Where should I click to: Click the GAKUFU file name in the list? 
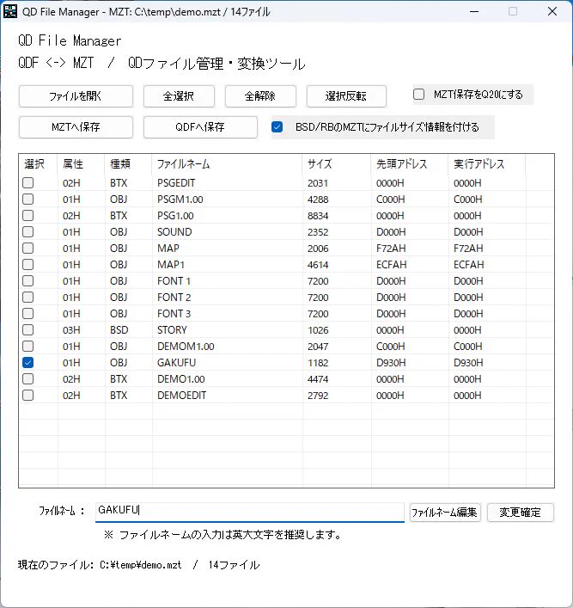click(x=176, y=363)
